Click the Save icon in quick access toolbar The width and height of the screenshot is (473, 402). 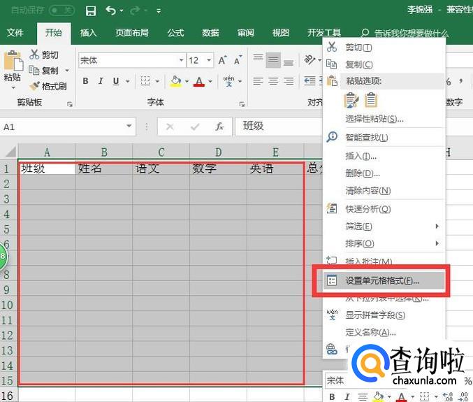pos(91,10)
